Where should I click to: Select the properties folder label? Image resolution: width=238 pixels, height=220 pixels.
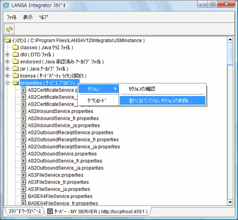[x=49, y=83]
